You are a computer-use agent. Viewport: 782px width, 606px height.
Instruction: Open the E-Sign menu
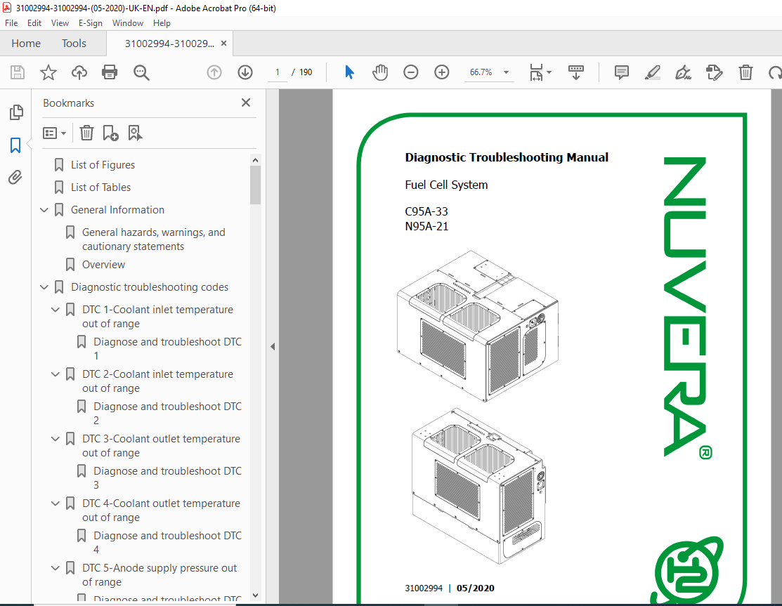pos(90,23)
